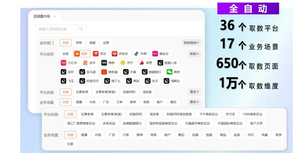Select the 飞瓜 platform icon
Image resolution: width=293 pixels, height=153 pixels.
[63, 81]
